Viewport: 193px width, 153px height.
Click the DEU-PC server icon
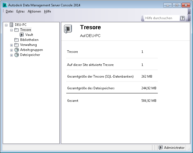(11, 25)
